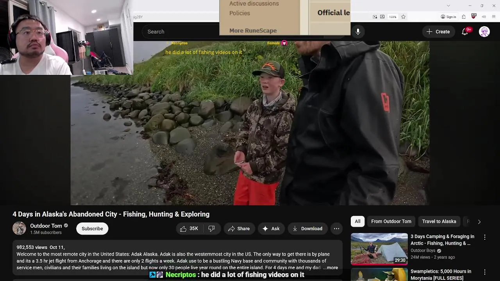500x281 pixels.
Task: Open Swampletics video thumbnail
Action: (x=379, y=274)
